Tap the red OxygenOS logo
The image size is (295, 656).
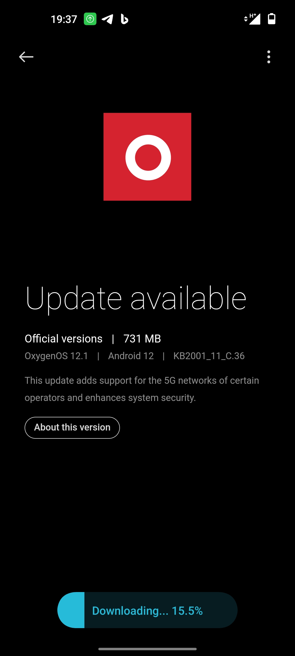(147, 157)
